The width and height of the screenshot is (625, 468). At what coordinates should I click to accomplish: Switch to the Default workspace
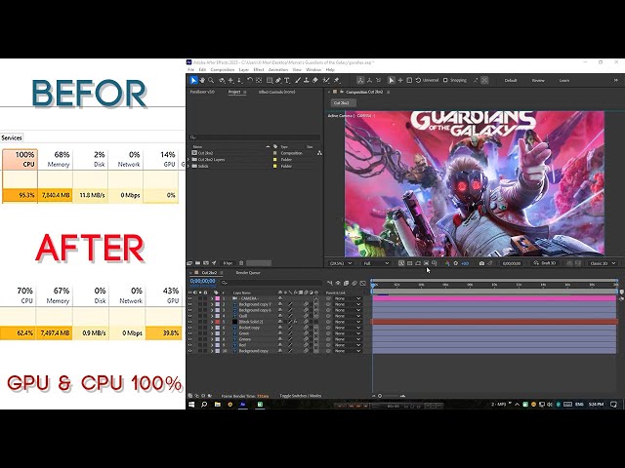(x=511, y=80)
